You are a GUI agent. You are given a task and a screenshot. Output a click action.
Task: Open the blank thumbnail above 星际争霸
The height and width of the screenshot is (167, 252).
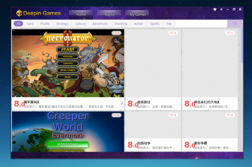(x=210, y=125)
